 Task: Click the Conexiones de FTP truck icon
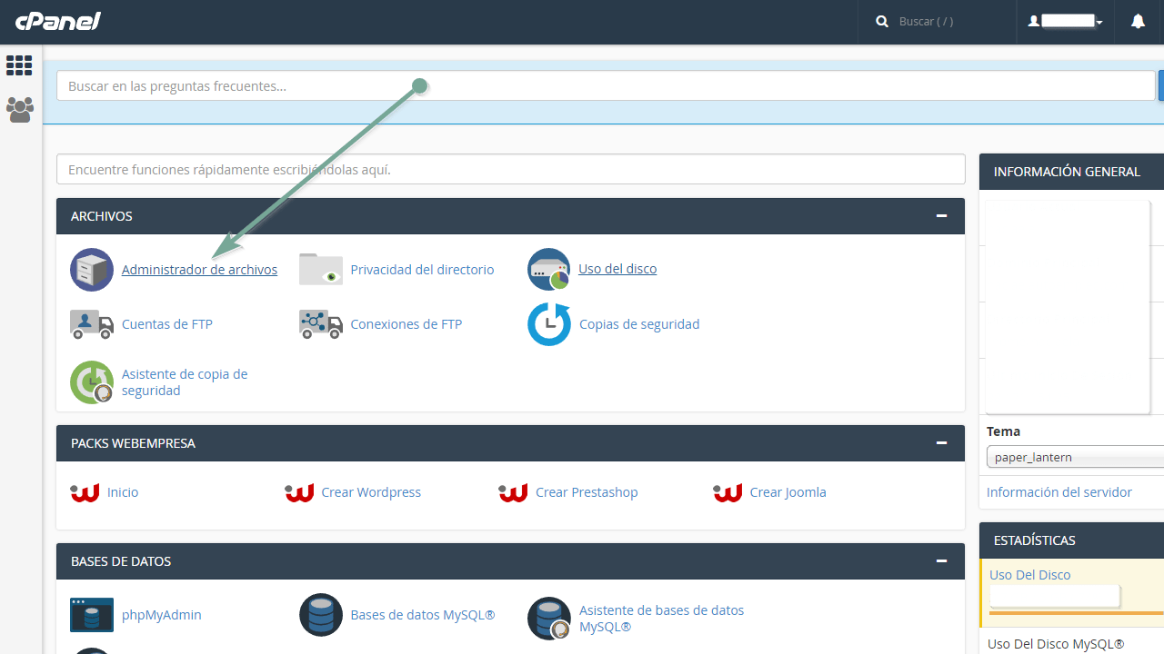(321, 324)
